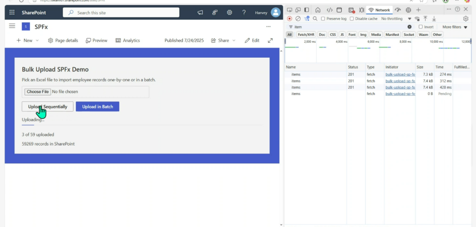Open the DevTools Performance gauge tab

point(398,10)
